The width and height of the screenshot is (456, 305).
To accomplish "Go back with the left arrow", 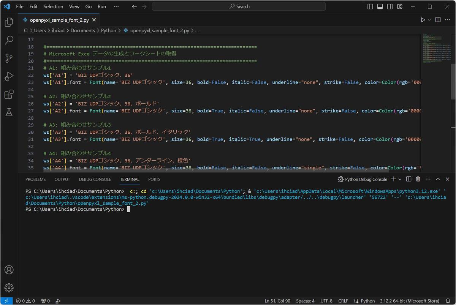I will click(x=134, y=6).
